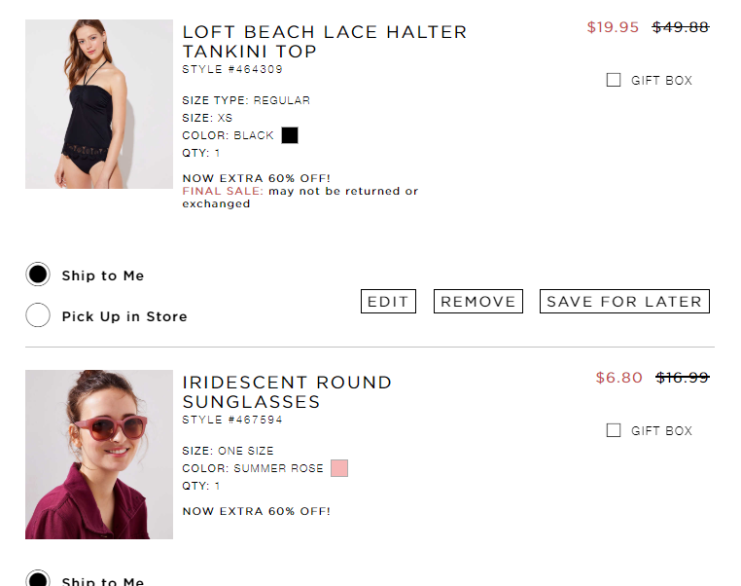Select Ship to Me for the tankini top
Screen dimensions: 741x586
pyautogui.click(x=38, y=275)
